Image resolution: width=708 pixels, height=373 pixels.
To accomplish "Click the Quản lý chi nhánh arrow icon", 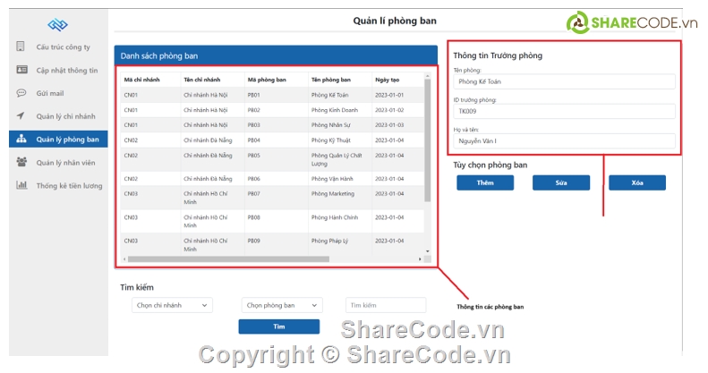I will point(21,115).
